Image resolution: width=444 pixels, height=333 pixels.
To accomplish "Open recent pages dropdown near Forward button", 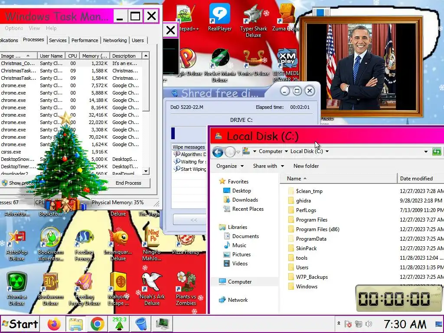I will coord(238,152).
